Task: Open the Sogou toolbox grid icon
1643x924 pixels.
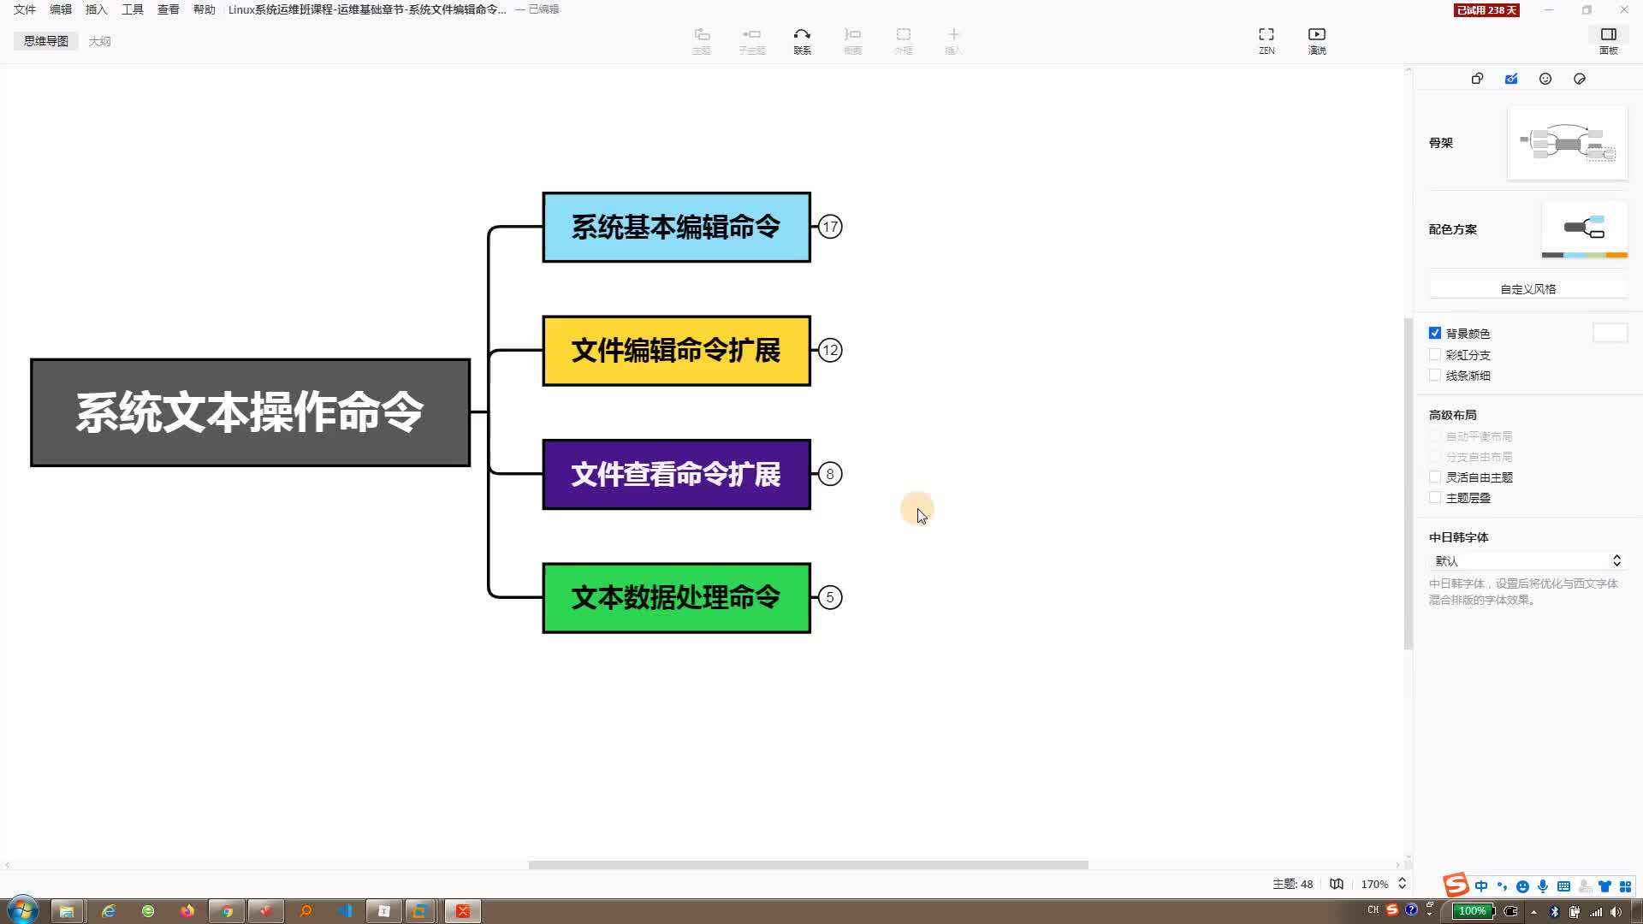Action: click(x=1625, y=886)
